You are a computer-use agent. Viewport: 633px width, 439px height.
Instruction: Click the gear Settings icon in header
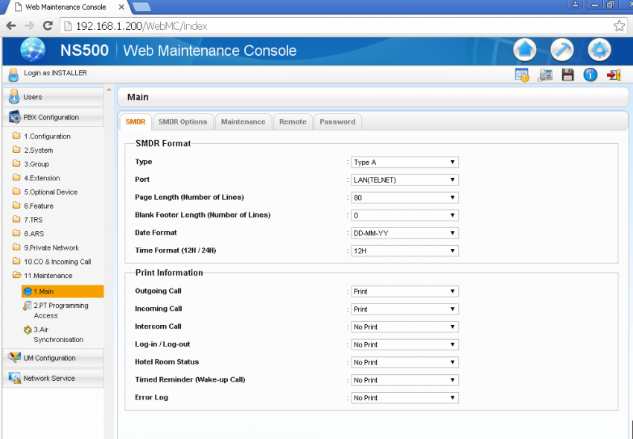click(599, 50)
